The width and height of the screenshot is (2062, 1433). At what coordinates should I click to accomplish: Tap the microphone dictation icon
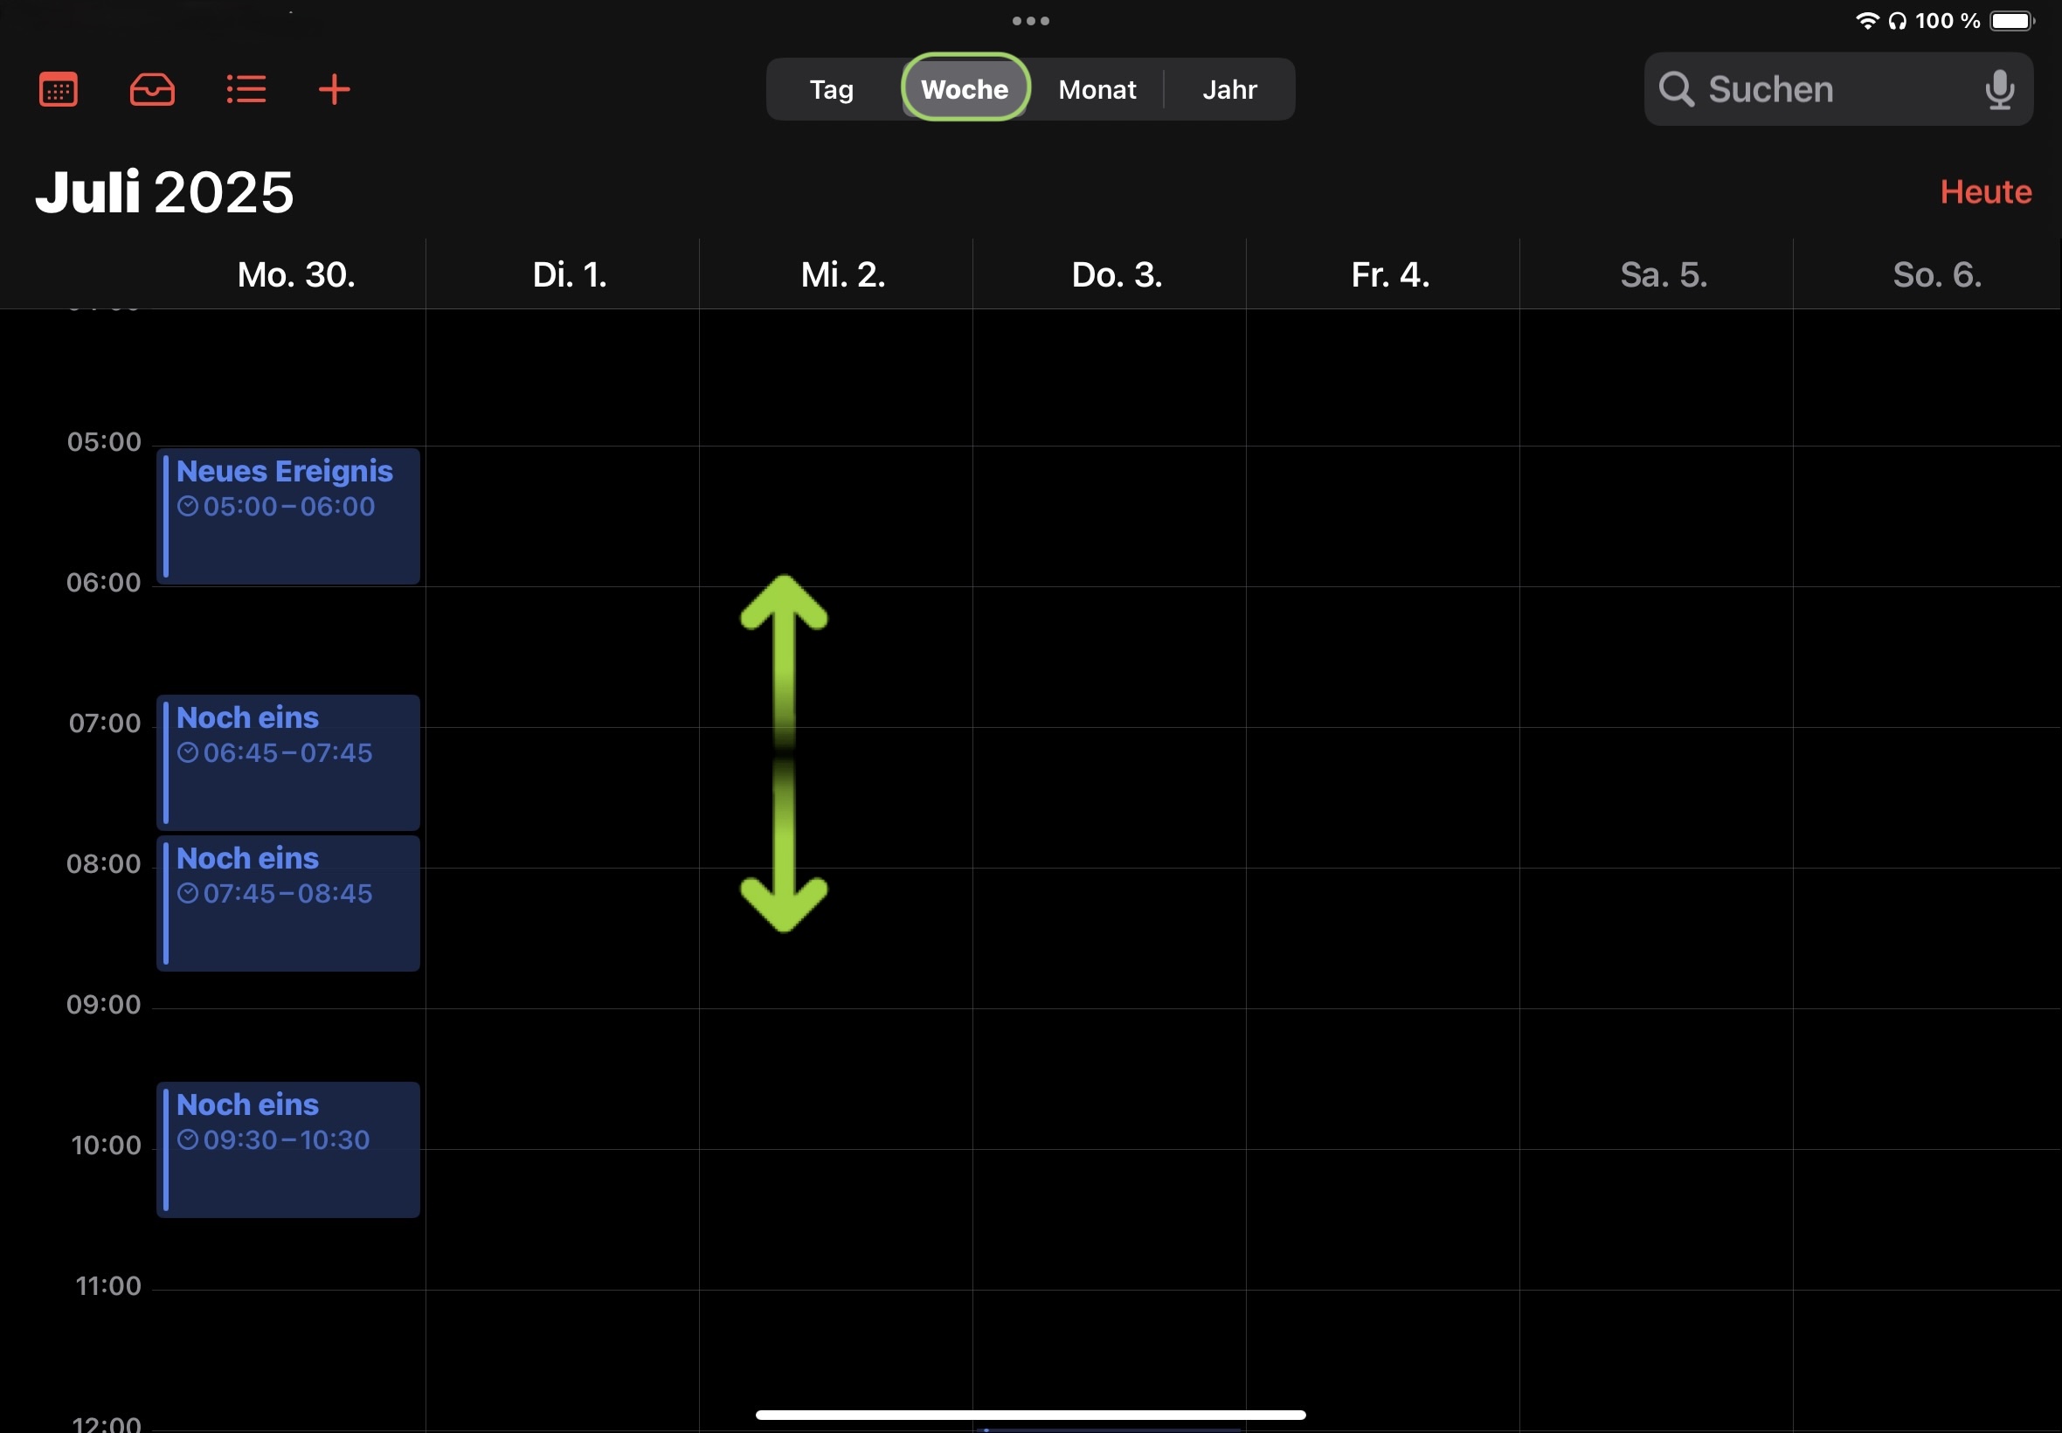(x=1998, y=90)
